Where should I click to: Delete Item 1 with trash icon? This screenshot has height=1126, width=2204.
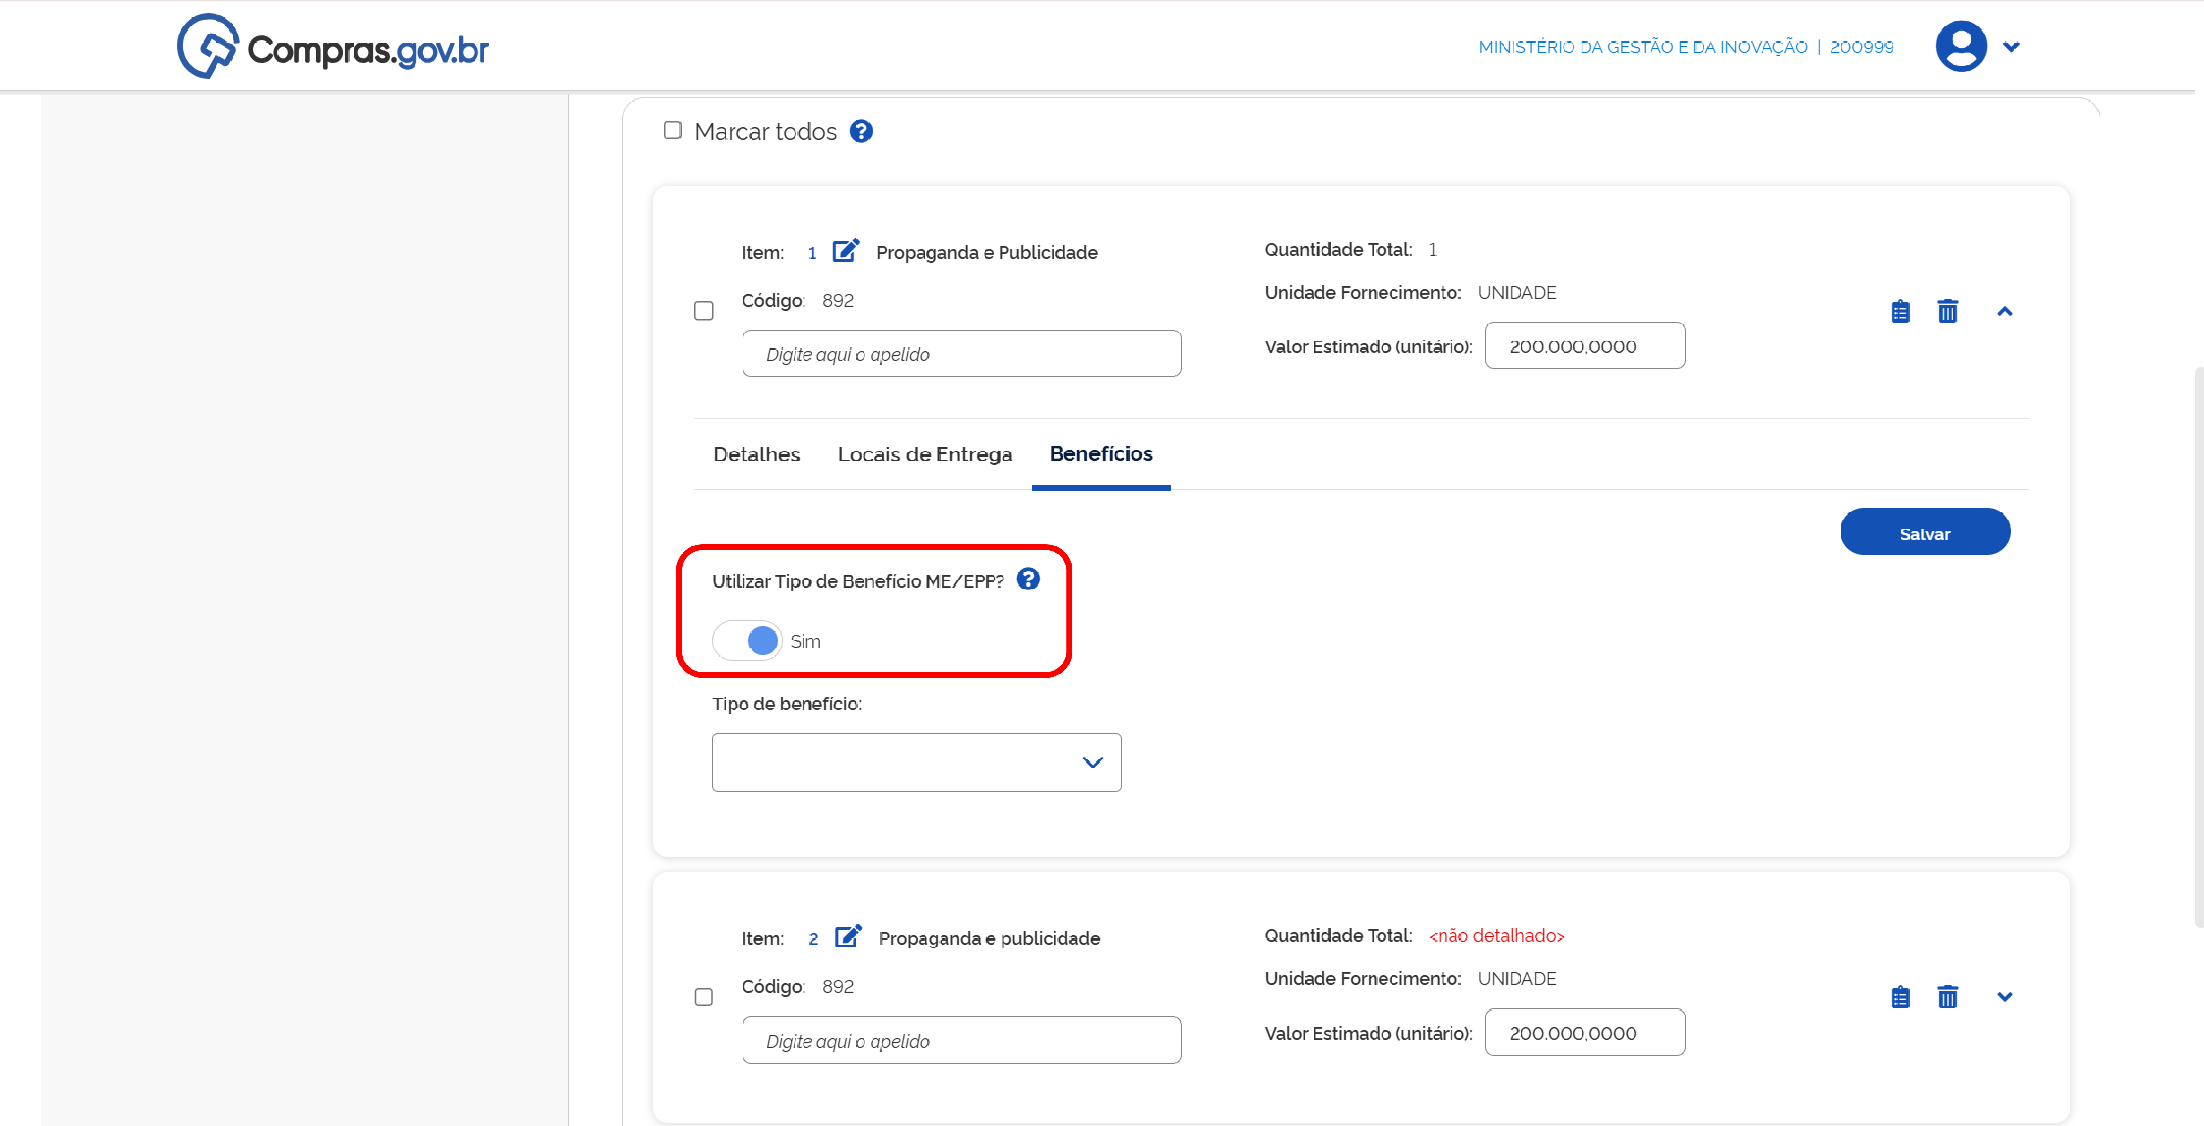point(1946,311)
